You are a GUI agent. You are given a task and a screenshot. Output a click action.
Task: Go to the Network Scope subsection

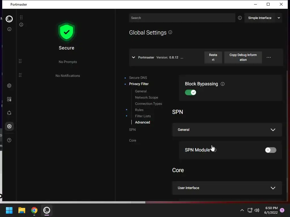[x=146, y=97]
